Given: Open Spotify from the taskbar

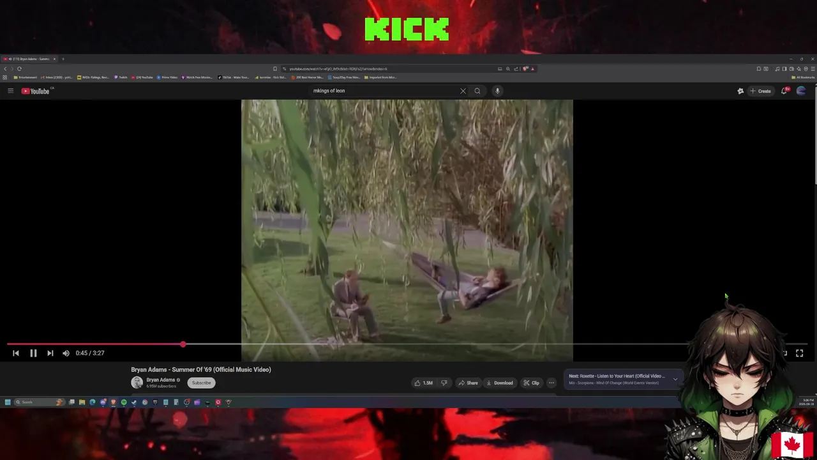Looking at the screenshot, I should (124, 402).
